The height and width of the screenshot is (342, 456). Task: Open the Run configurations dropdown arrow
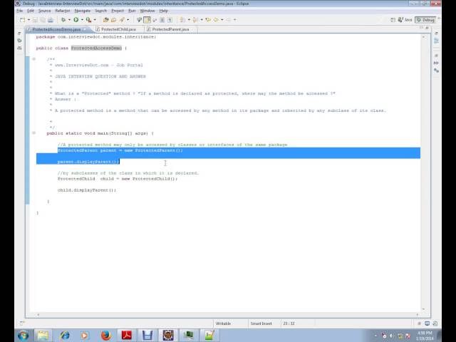point(82,20)
